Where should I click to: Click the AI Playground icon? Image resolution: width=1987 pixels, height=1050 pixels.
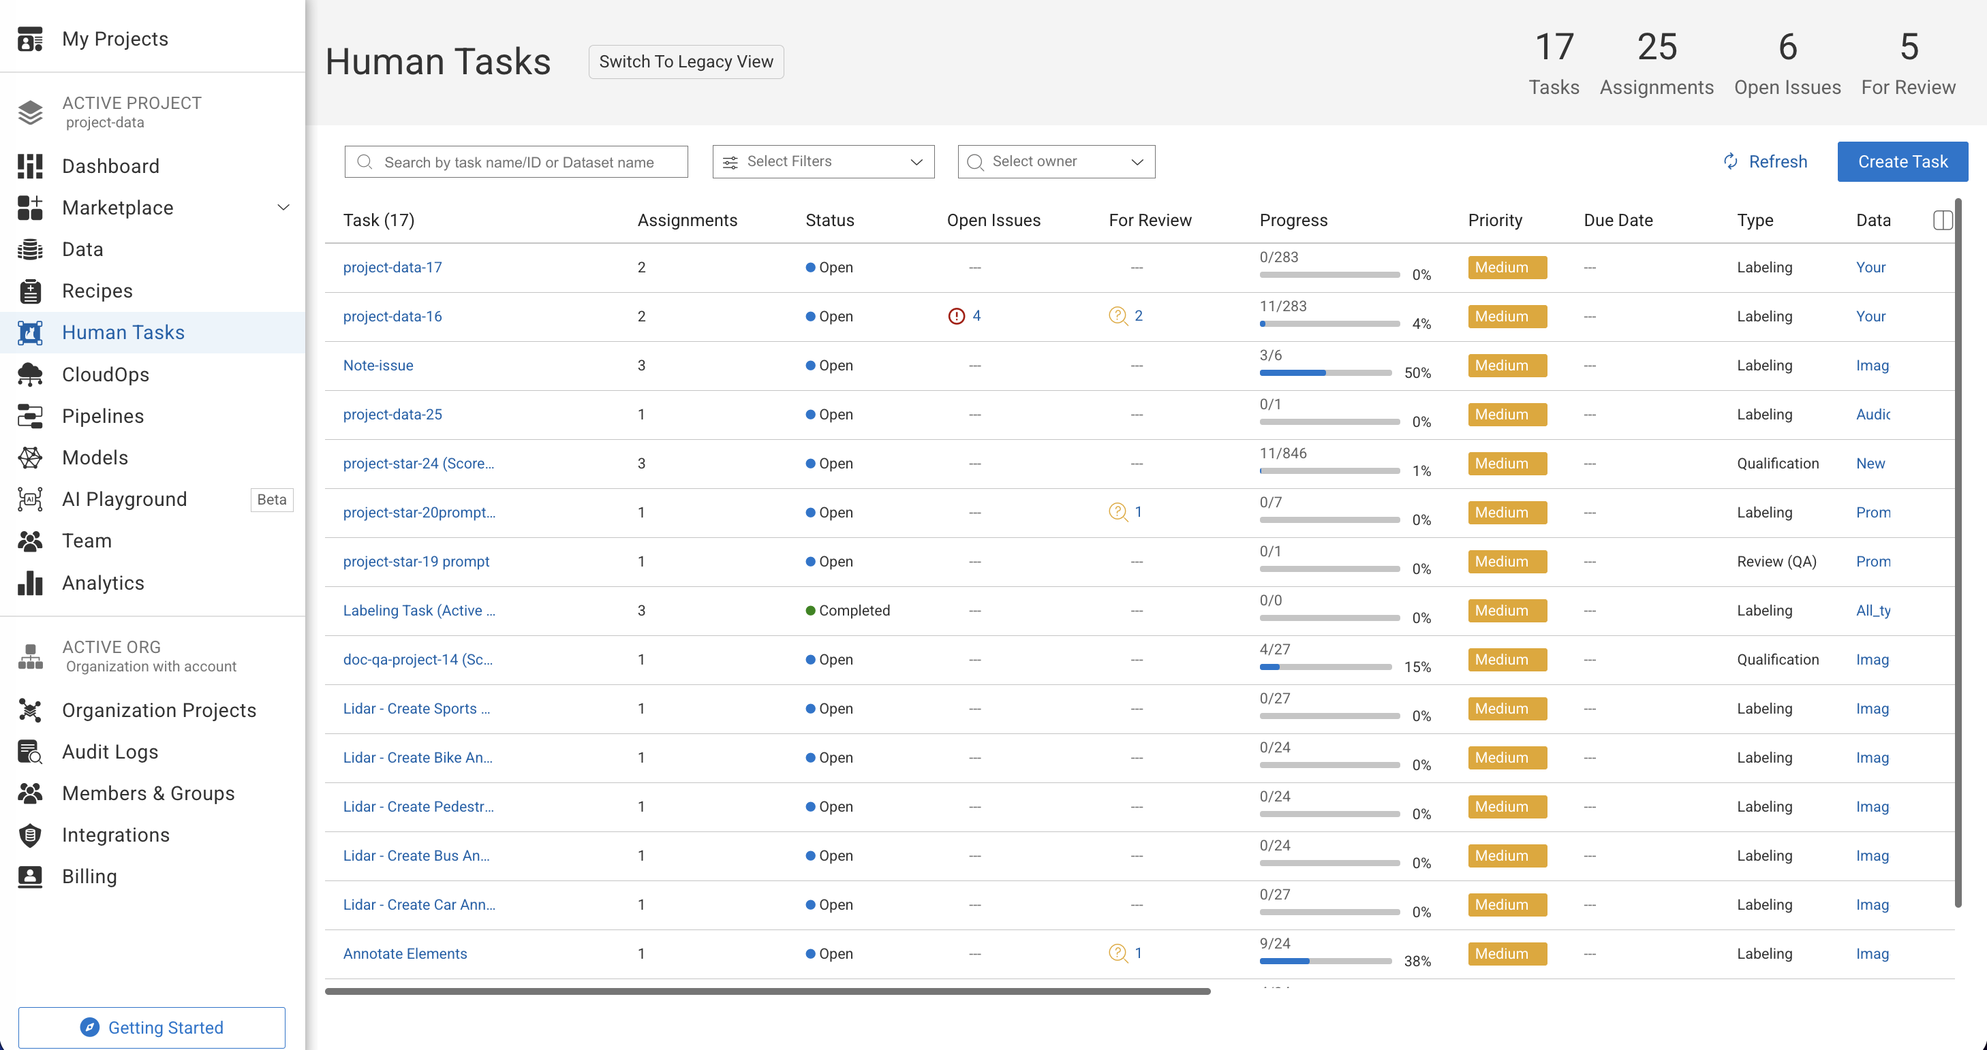(x=30, y=500)
